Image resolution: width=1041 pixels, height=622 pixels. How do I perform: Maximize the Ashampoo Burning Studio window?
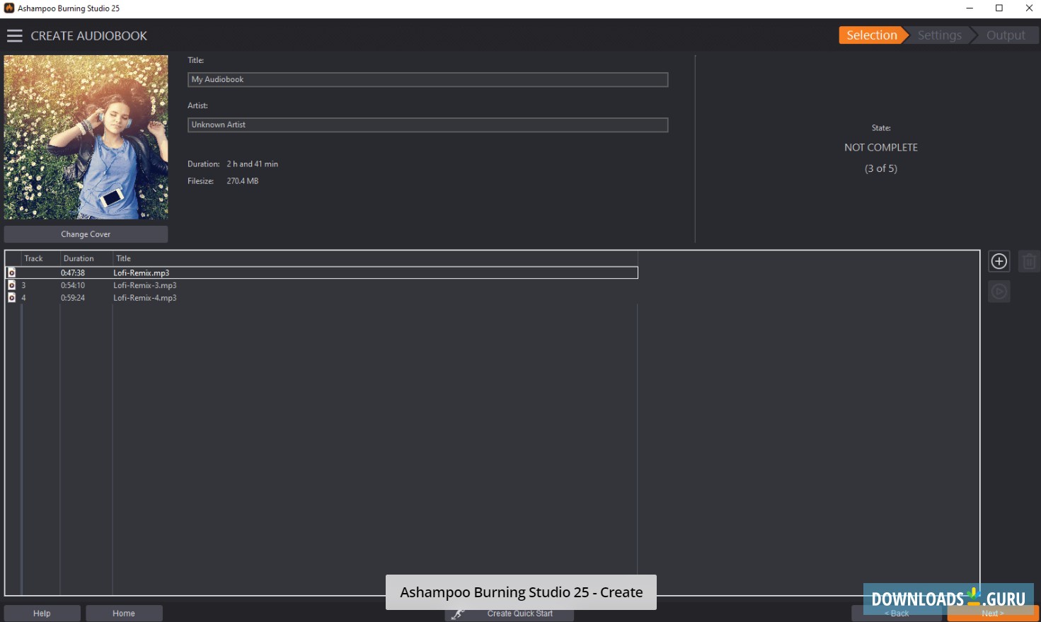[999, 8]
